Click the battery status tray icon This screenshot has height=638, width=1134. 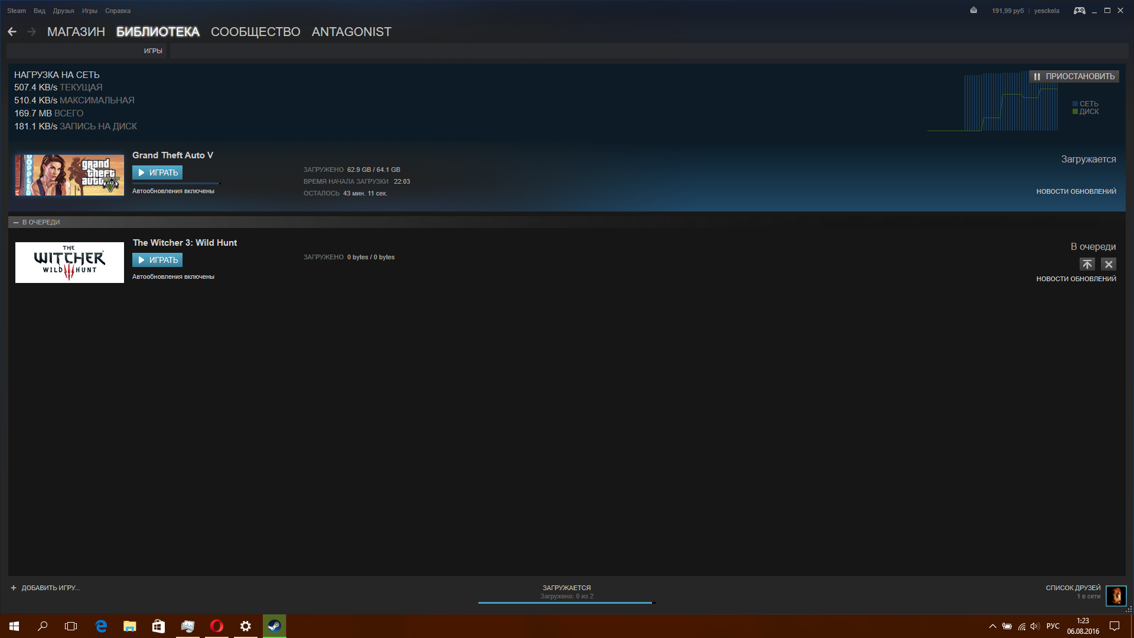click(x=1007, y=626)
